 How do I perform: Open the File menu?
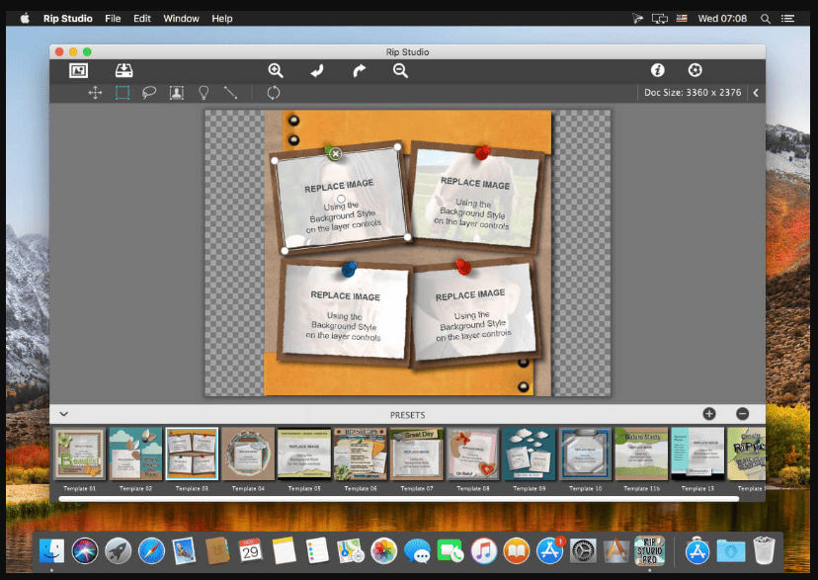(113, 18)
